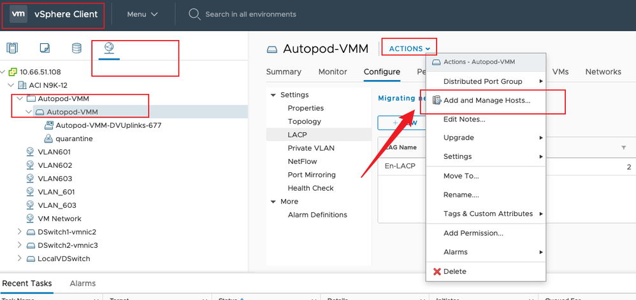636x300 pixels.
Task: Click the folder icon beside Autopod-VMM
Action: (31, 99)
